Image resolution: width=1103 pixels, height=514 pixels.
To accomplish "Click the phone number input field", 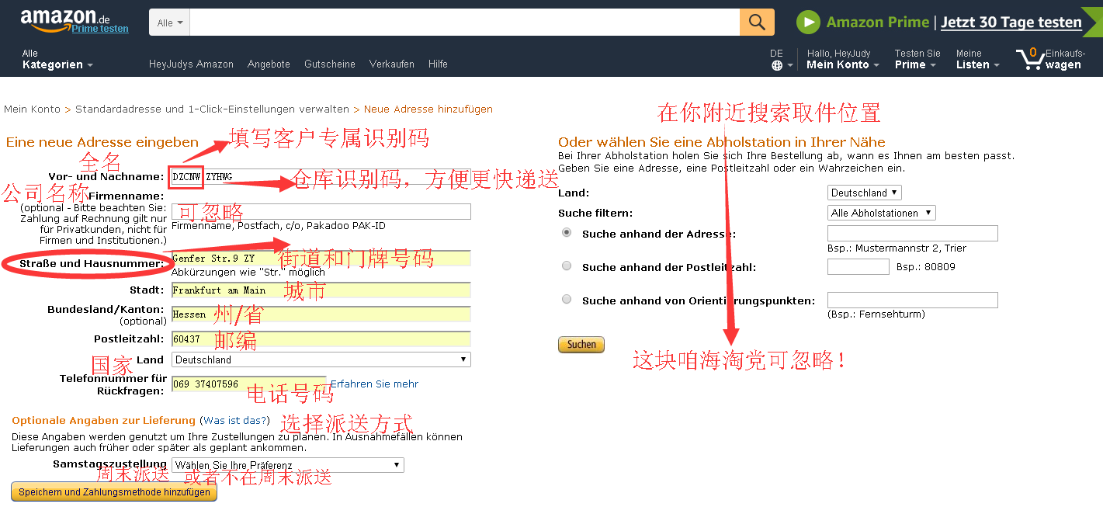I will tap(248, 384).
